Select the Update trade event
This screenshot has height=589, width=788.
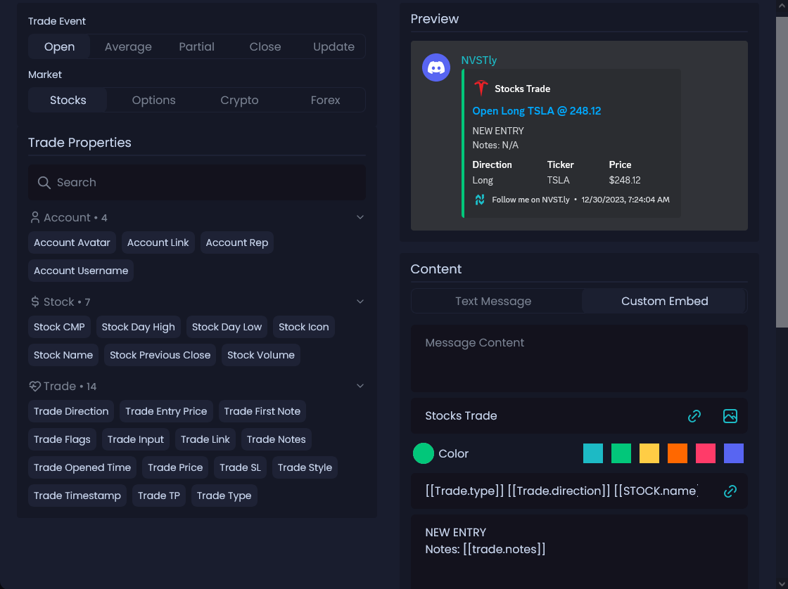click(x=333, y=46)
